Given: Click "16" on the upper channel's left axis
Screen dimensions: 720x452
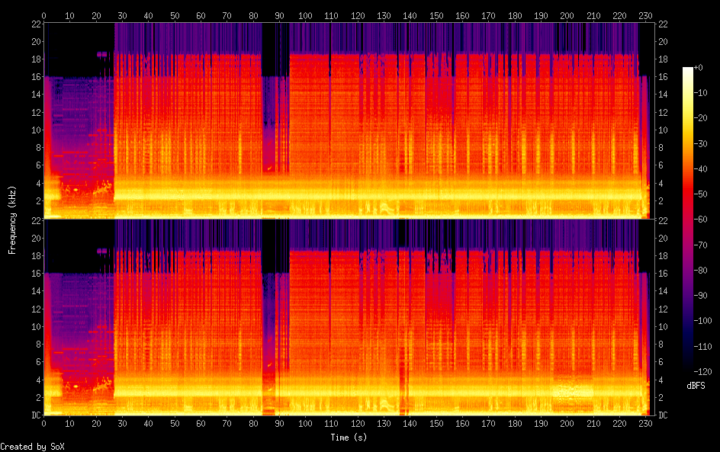Looking at the screenshot, I should pos(37,77).
